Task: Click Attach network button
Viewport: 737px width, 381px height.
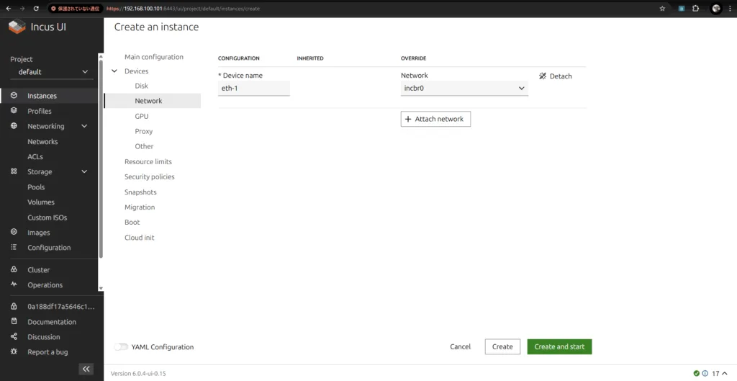Action: [x=435, y=119]
